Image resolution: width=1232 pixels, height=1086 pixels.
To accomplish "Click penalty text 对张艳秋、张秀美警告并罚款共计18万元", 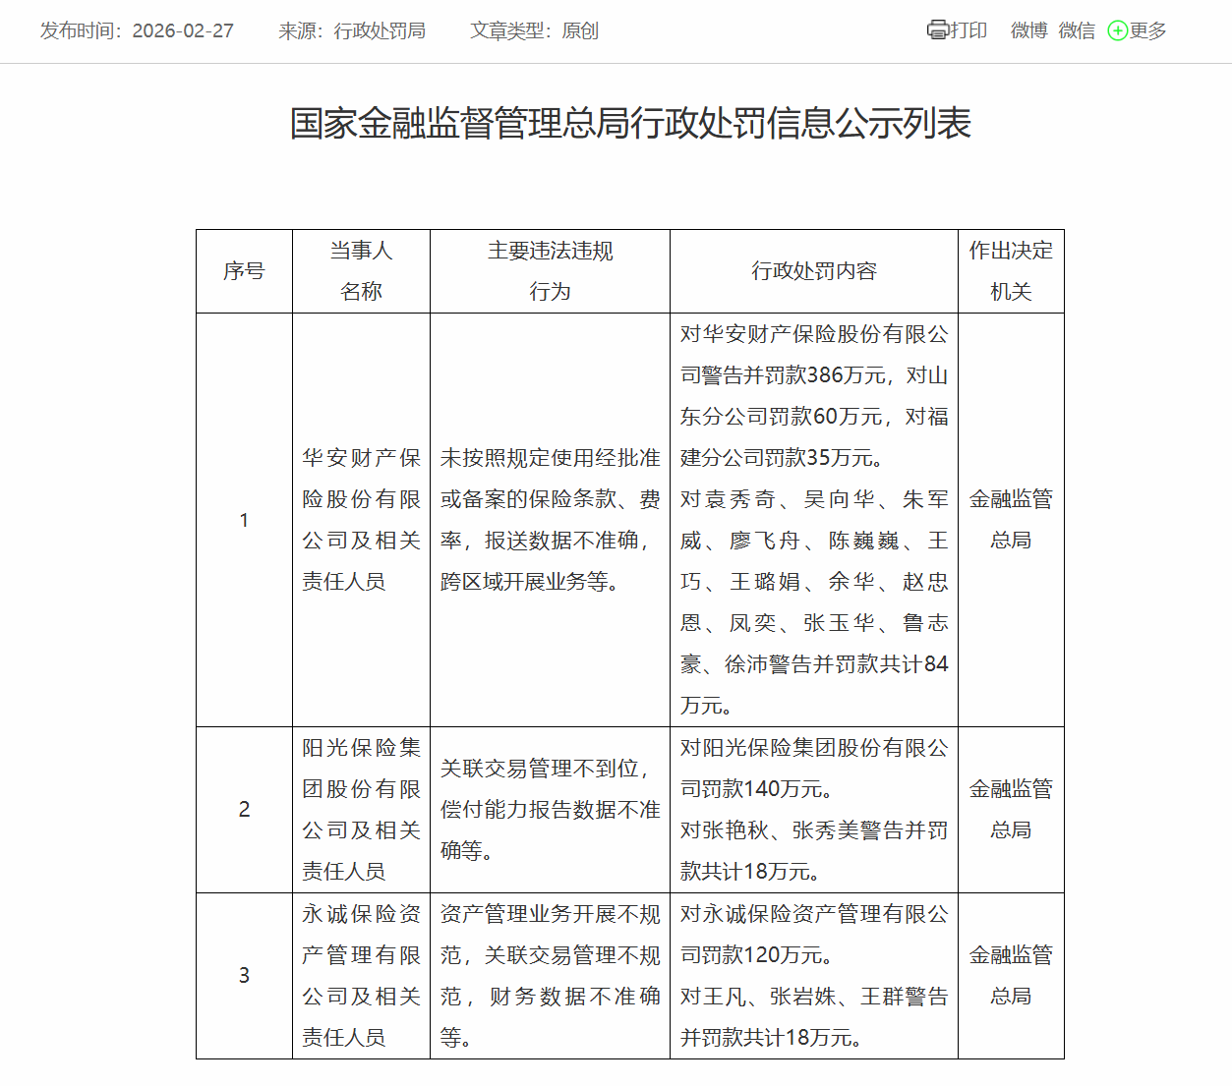I will click(814, 851).
